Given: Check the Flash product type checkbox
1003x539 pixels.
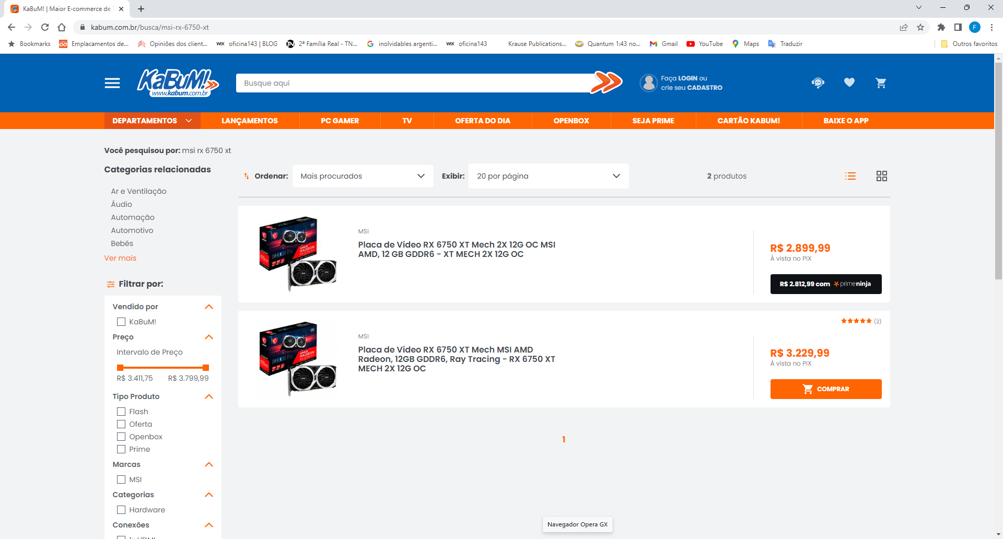Looking at the screenshot, I should coord(121,412).
